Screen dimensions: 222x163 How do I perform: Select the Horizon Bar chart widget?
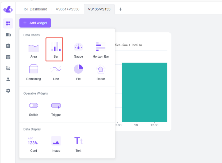(x=101, y=50)
